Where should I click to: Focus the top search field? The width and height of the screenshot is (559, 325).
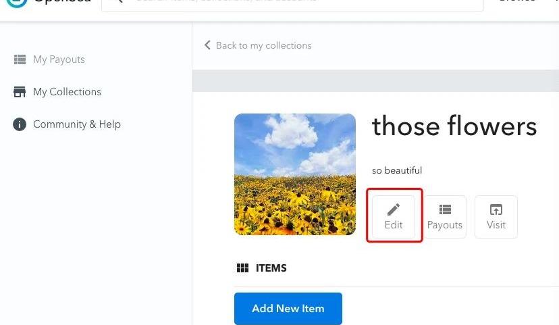[297, 3]
